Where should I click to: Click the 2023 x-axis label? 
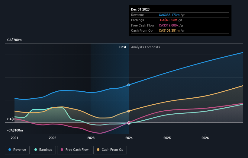pyautogui.click(x=91, y=138)
